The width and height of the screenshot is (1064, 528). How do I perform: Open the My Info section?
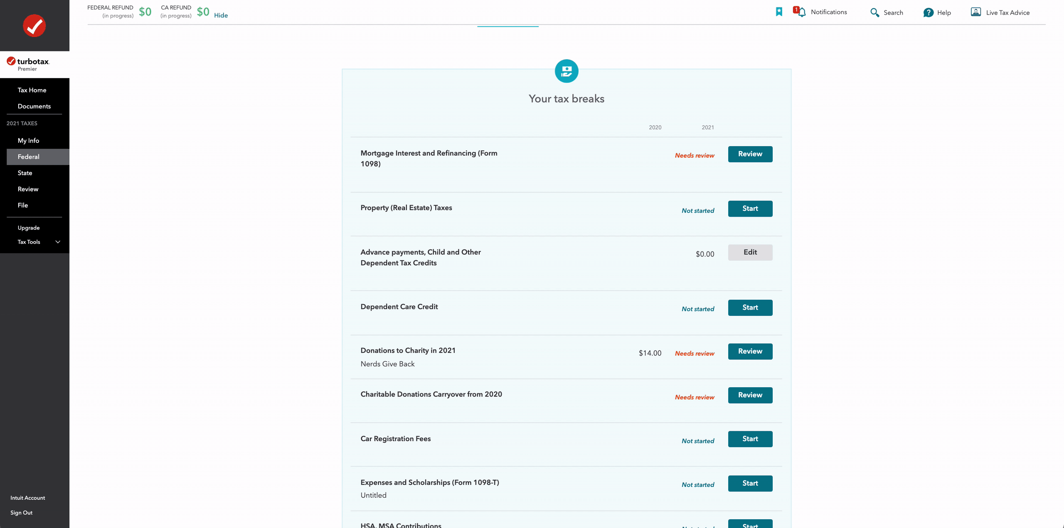28,141
